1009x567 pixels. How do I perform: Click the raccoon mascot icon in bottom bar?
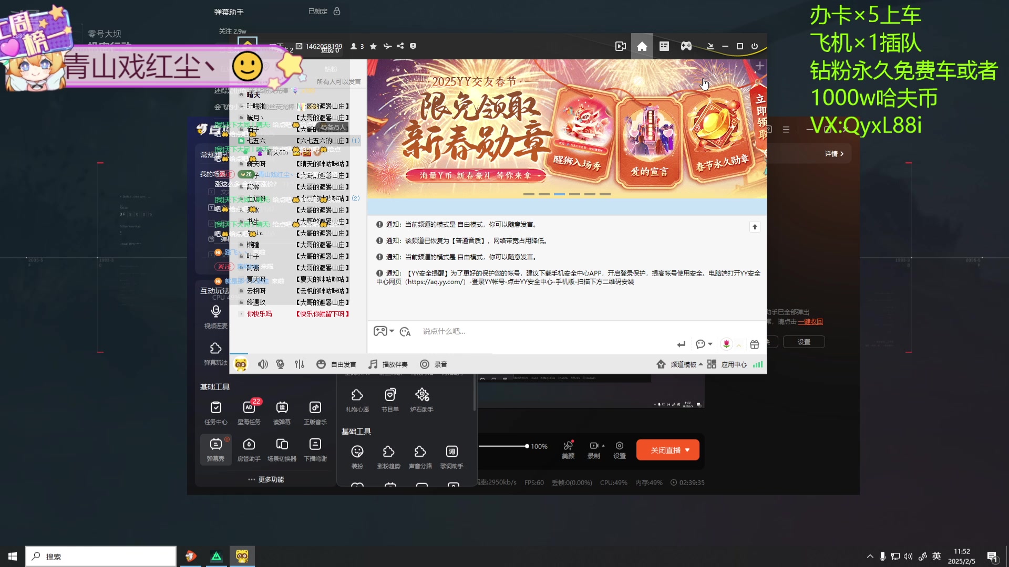[x=241, y=364]
